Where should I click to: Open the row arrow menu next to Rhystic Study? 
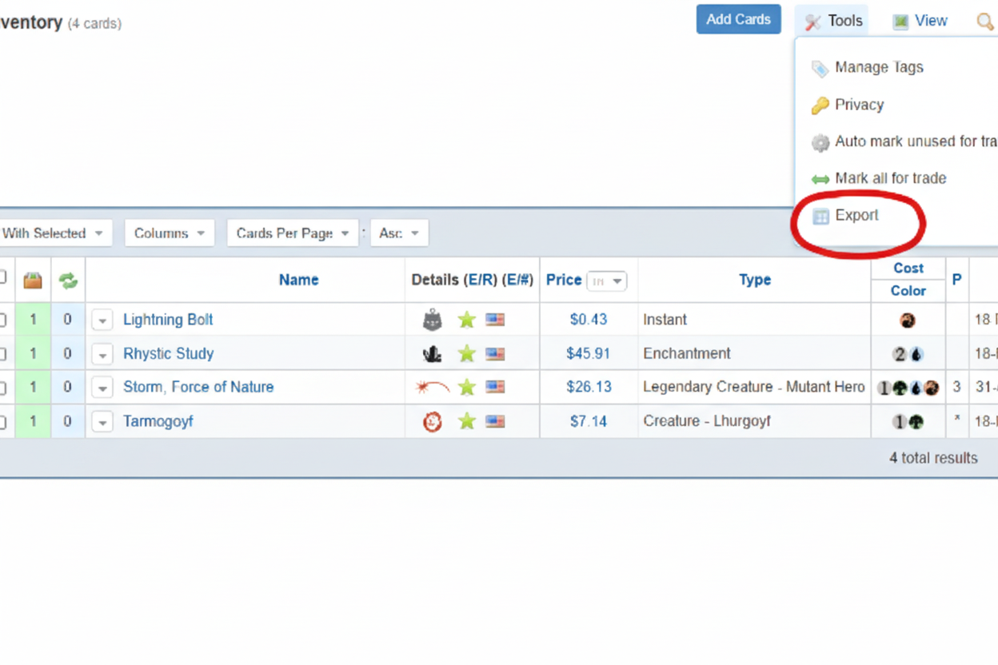tap(102, 354)
